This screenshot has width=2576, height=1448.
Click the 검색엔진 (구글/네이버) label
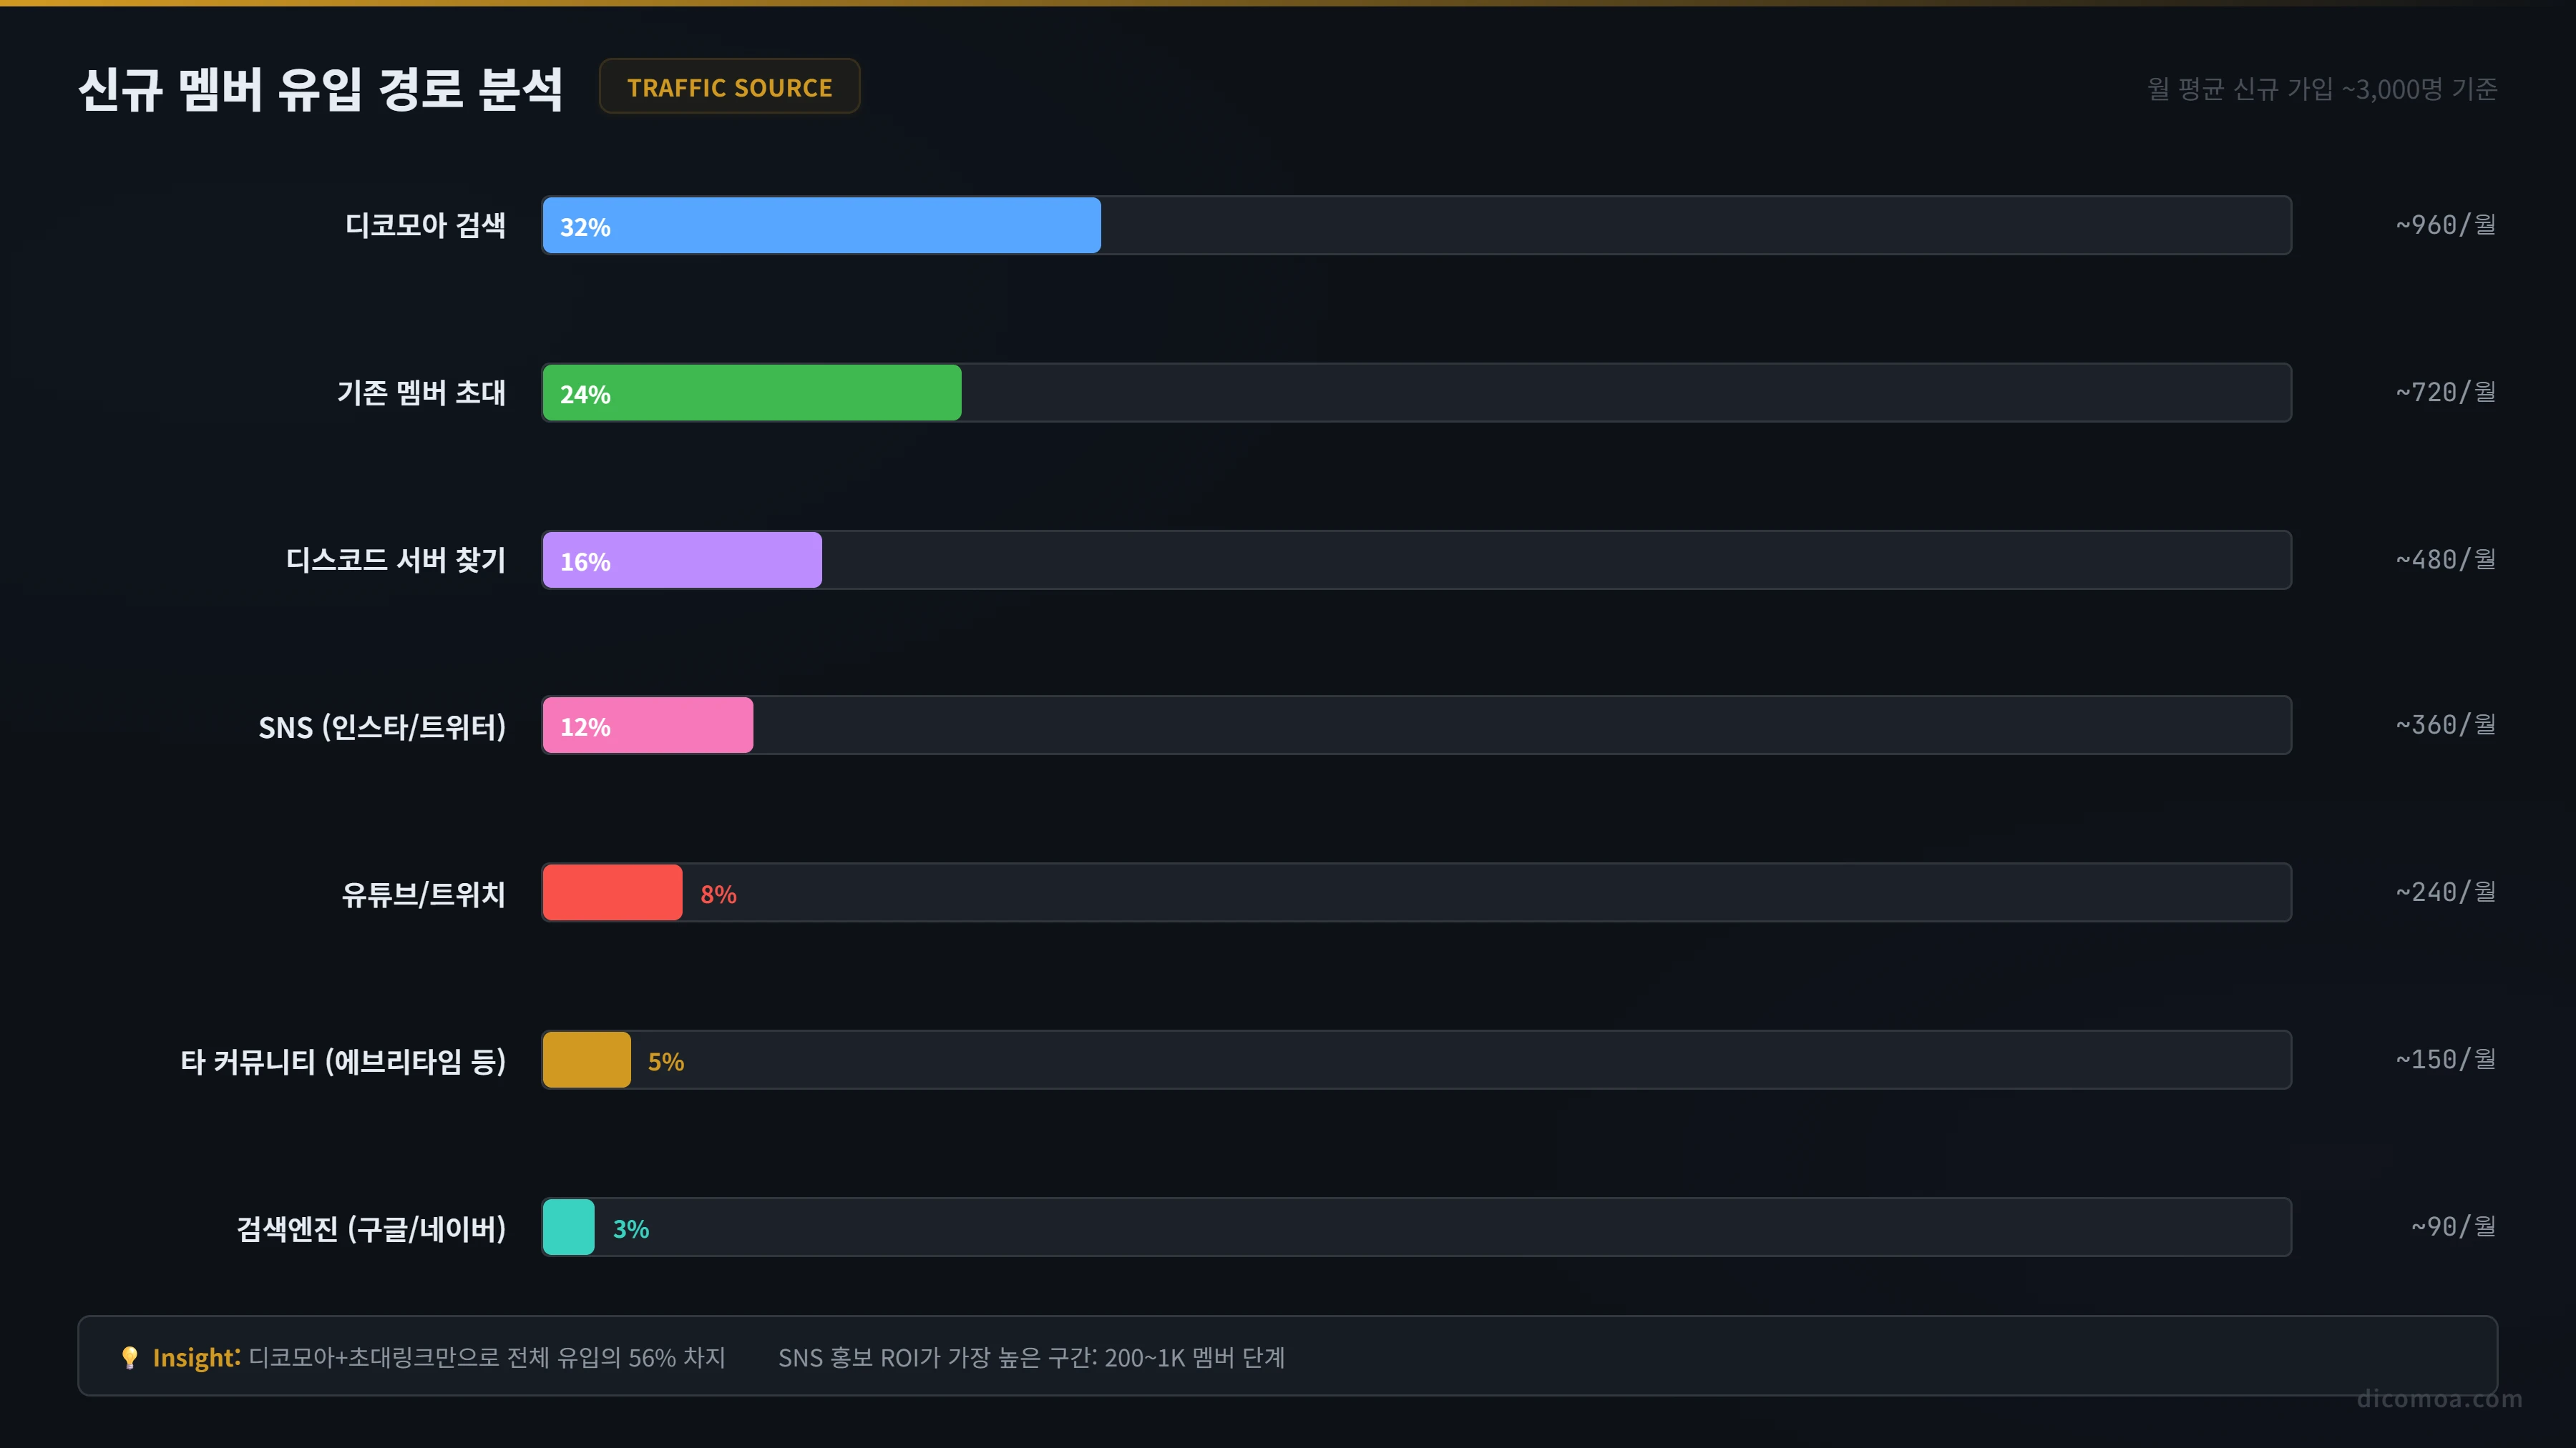coord(371,1228)
